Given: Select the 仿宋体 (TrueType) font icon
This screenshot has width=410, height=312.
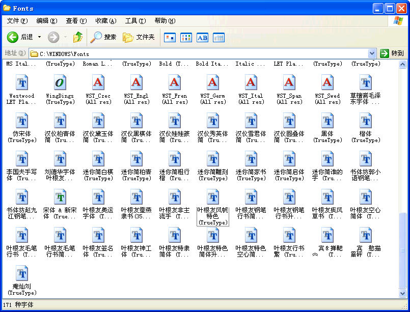Looking at the screenshot, I should (x=22, y=121).
